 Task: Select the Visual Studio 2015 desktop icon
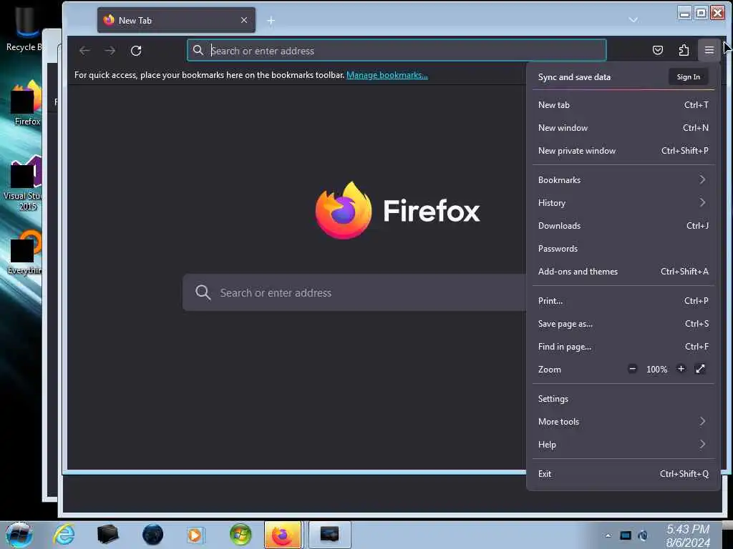(22, 183)
